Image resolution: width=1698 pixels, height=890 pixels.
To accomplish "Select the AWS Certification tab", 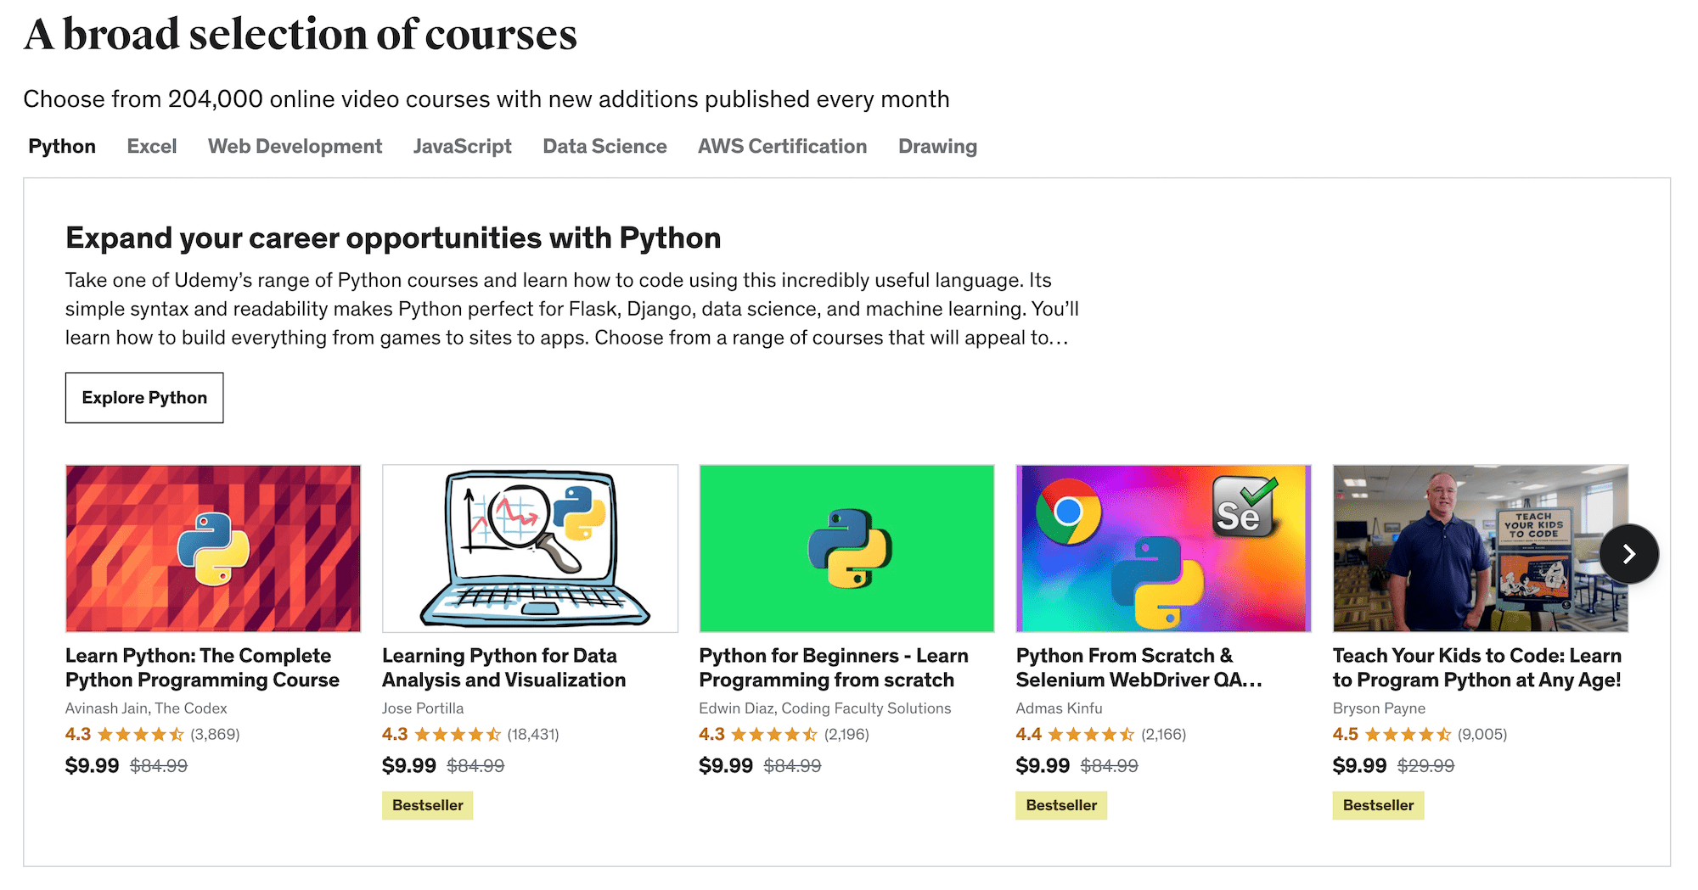I will (782, 146).
